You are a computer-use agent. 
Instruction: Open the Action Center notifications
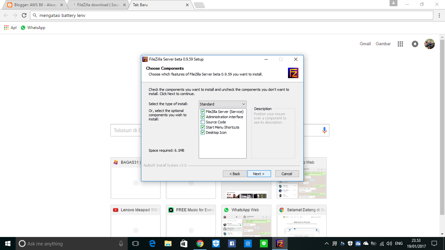[434, 243]
